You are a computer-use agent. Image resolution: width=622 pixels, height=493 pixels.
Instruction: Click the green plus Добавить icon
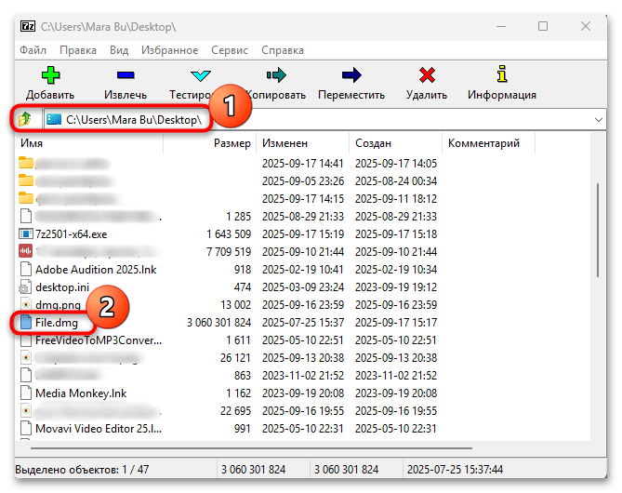pyautogui.click(x=50, y=75)
